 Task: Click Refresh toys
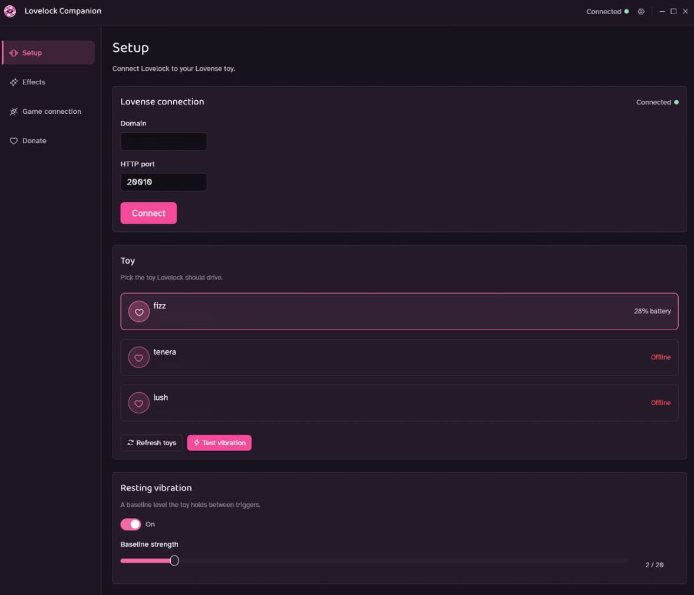(151, 443)
